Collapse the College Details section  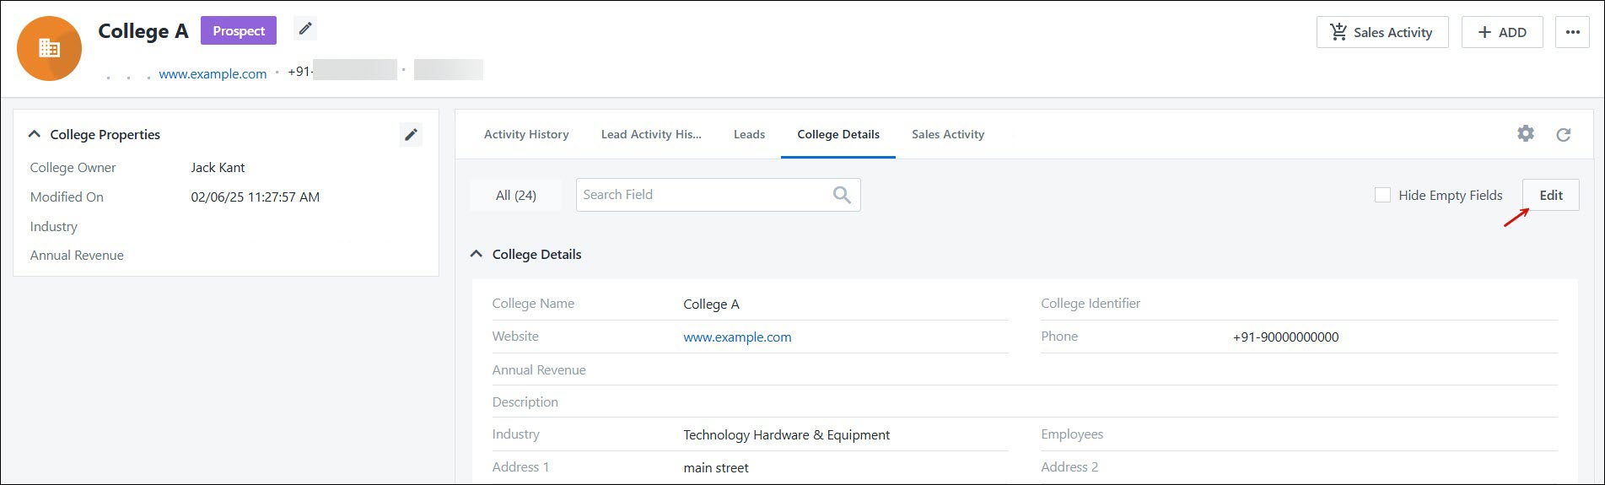point(477,254)
